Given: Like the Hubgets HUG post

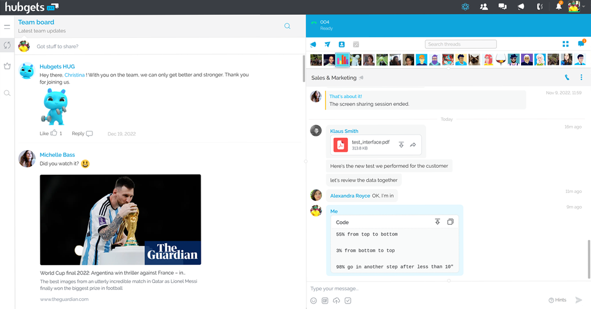Looking at the screenshot, I should [53, 133].
